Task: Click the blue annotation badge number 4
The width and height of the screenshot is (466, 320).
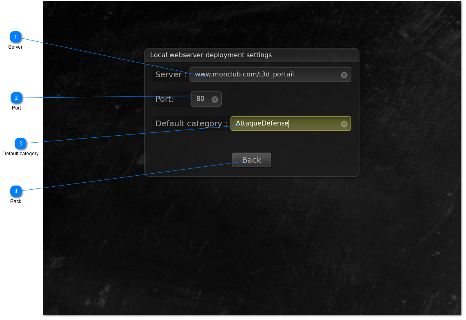Action: [16, 191]
